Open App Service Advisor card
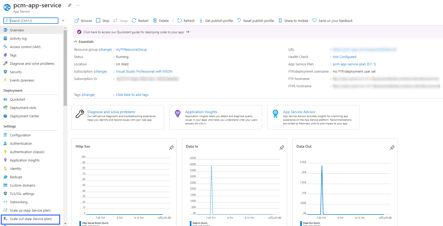Image resolution: width=443 pixels, height=226 pixels. [313, 117]
